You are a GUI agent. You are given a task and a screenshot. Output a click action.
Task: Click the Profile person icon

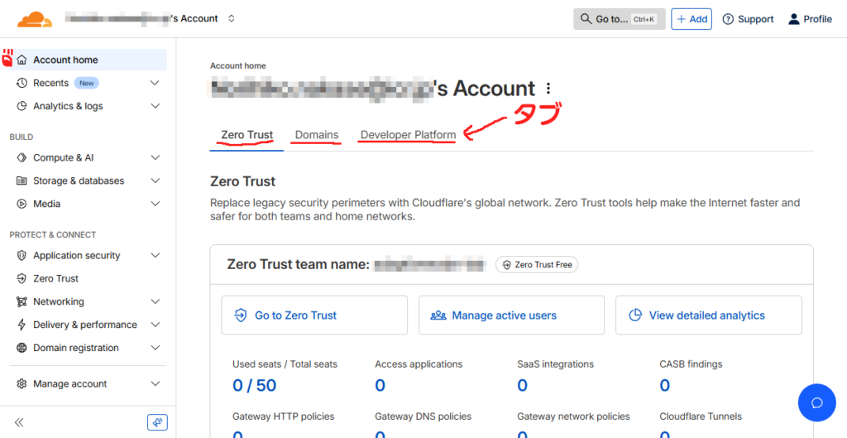[x=794, y=19]
